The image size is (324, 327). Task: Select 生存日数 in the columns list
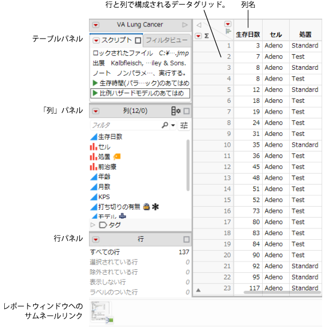110,137
